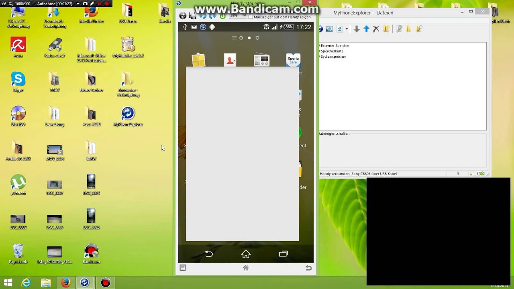514x289 pixels.
Task: Click the search folder icon in Dateien
Action: pyautogui.click(x=419, y=29)
